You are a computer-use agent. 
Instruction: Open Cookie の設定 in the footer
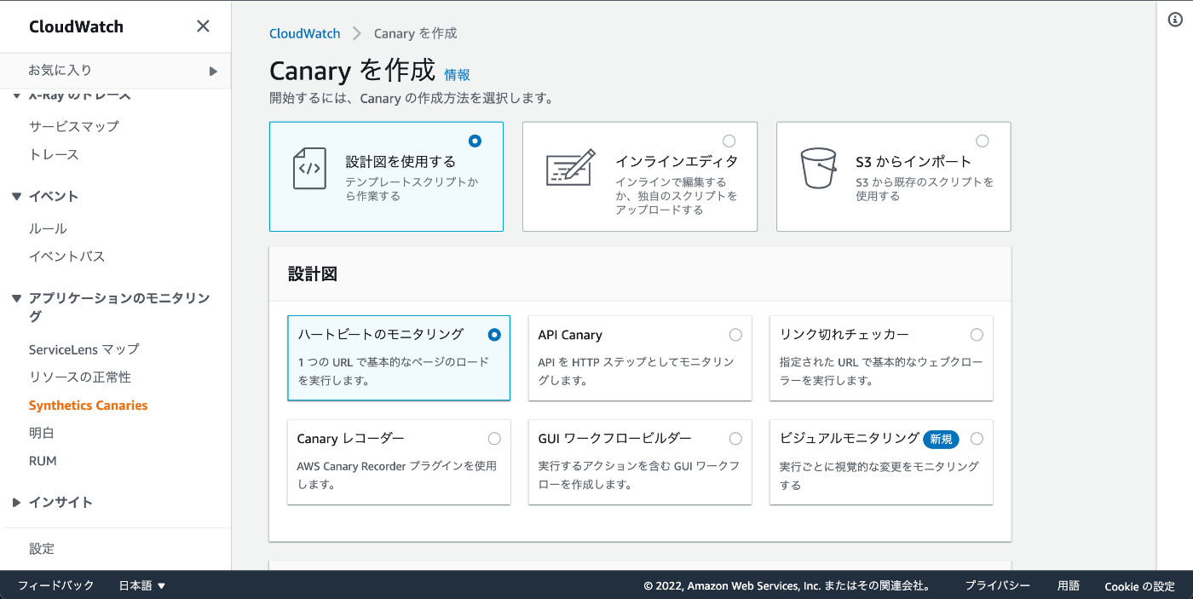click(x=1140, y=586)
